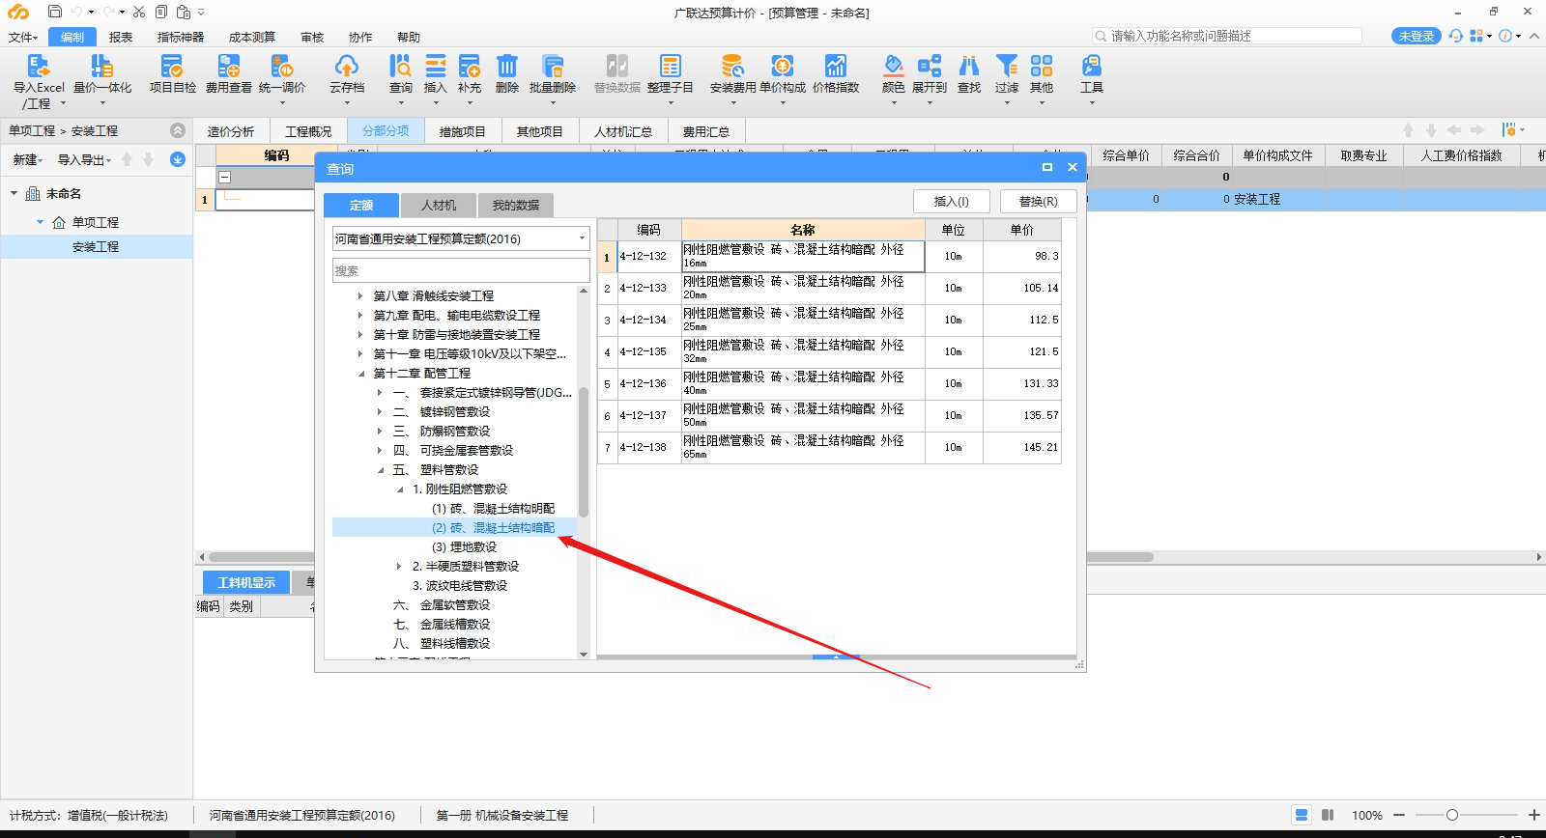Collapse 1. 刚性阻燃管敷设 node

click(399, 489)
